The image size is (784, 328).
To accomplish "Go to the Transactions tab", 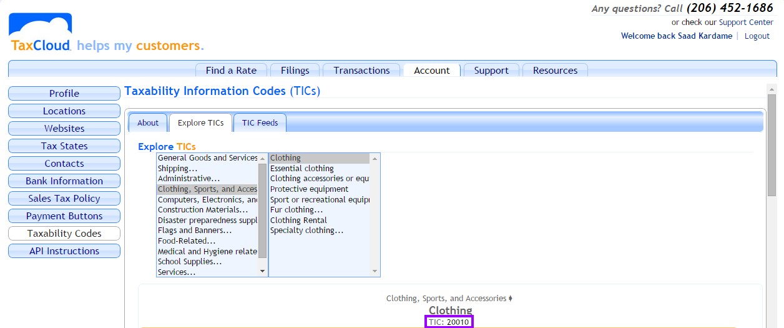I will click(x=361, y=70).
